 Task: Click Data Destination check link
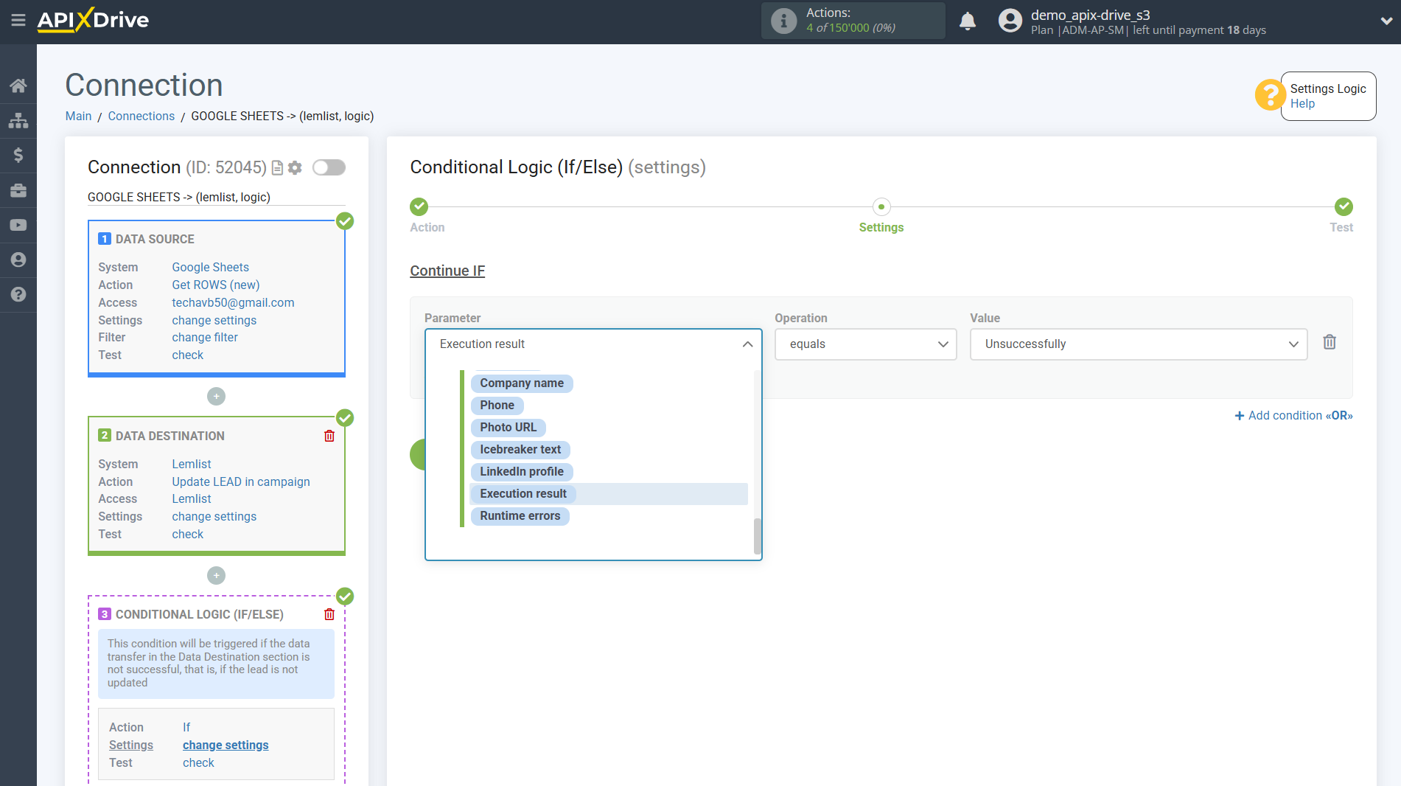(188, 535)
